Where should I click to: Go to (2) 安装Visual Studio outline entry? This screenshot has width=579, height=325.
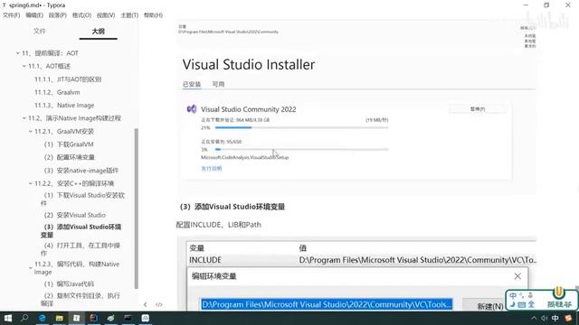[75, 215]
